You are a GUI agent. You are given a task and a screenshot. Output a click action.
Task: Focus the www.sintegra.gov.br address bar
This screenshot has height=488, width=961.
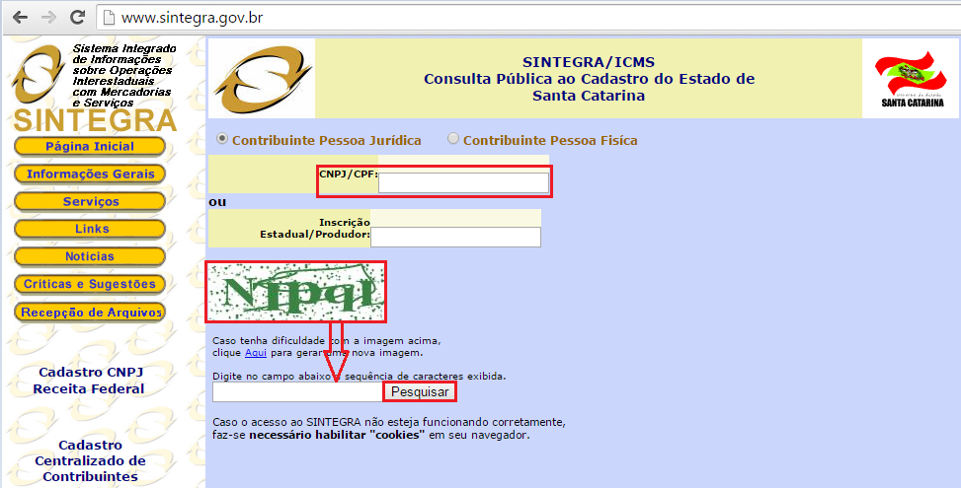point(527,18)
